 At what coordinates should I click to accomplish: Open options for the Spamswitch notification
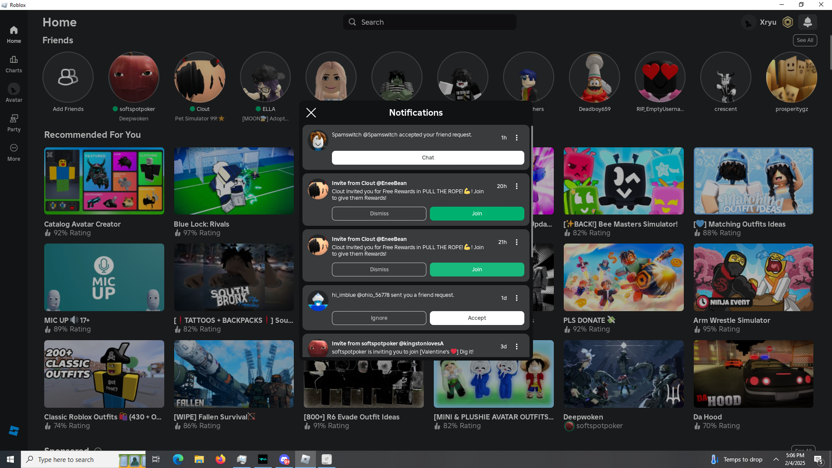[x=517, y=138]
